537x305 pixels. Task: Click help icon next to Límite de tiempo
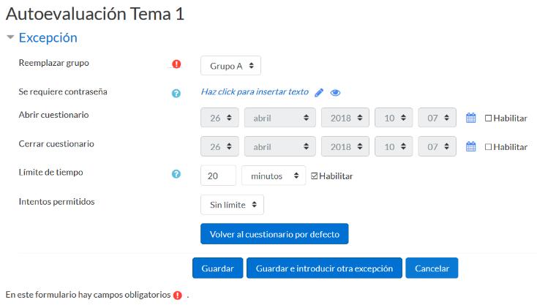tap(176, 174)
